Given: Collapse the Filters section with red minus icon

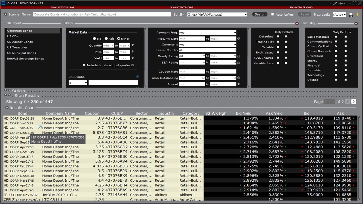Looking at the screenshot, I should coord(297,24).
